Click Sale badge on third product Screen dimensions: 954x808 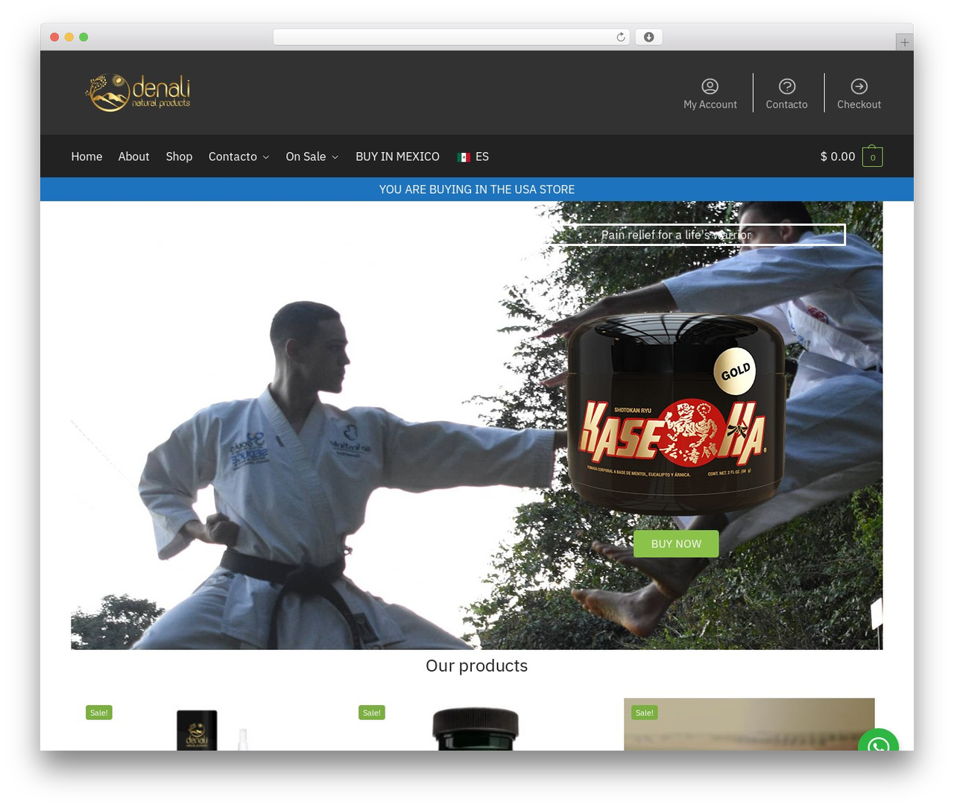point(645,713)
